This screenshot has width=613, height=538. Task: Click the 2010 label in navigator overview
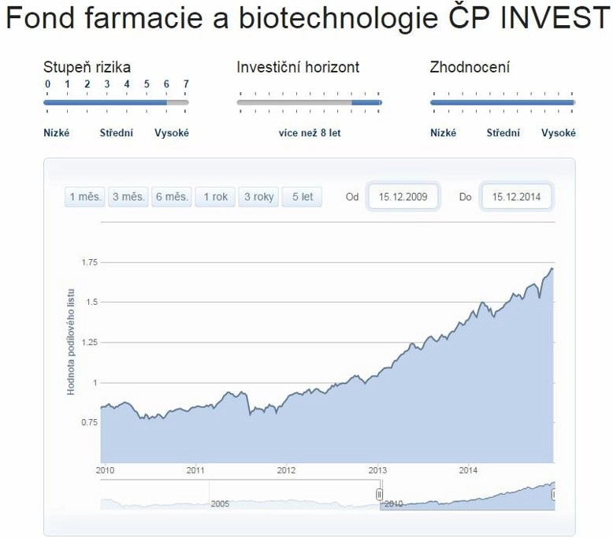pos(393,503)
